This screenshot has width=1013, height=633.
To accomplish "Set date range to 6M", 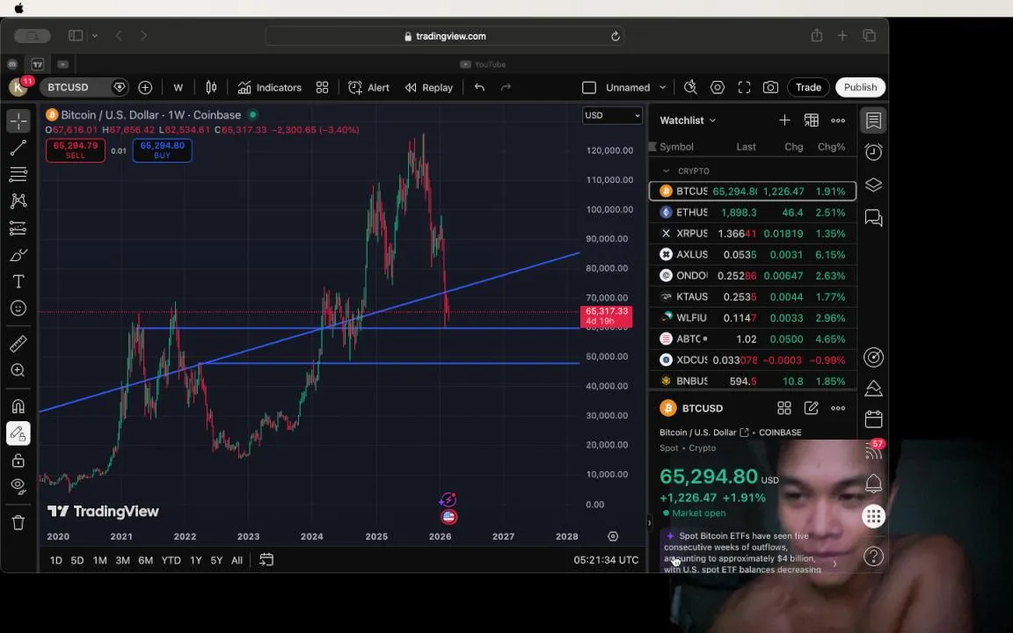I will click(145, 560).
